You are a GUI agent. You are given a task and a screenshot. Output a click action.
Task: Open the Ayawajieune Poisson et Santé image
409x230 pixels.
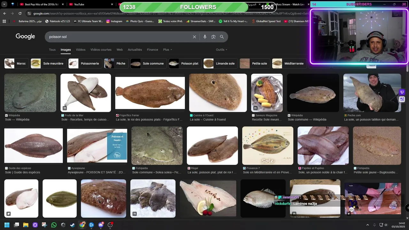97,146
